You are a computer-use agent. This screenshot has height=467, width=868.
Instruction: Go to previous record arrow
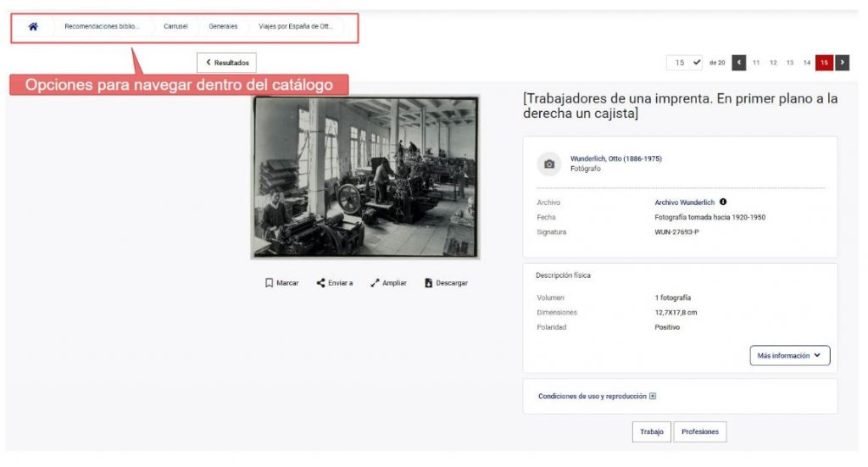click(738, 63)
